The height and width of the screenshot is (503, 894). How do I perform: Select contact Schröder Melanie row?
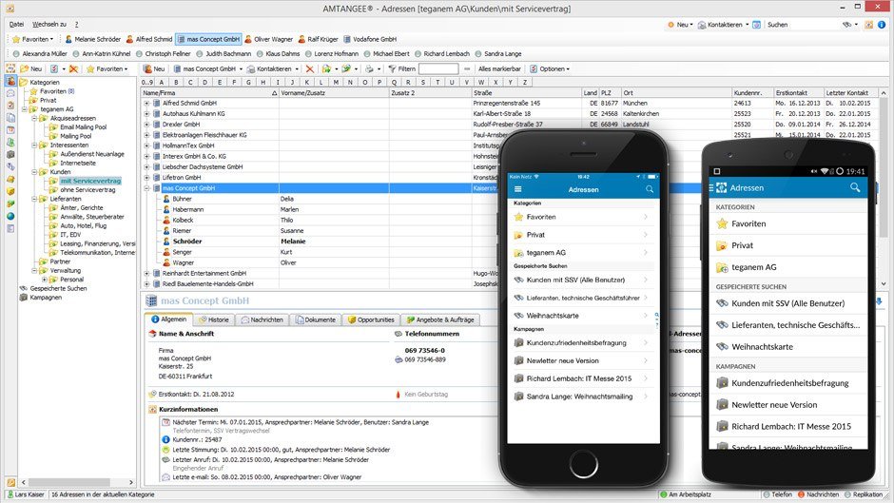320,242
